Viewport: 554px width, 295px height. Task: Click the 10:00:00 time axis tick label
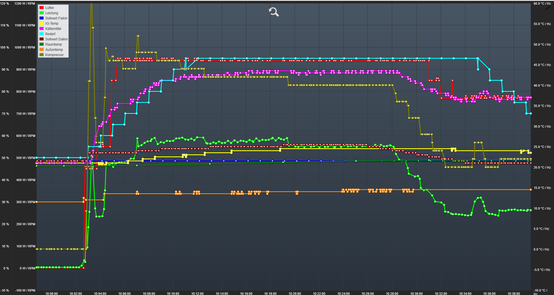51,293
